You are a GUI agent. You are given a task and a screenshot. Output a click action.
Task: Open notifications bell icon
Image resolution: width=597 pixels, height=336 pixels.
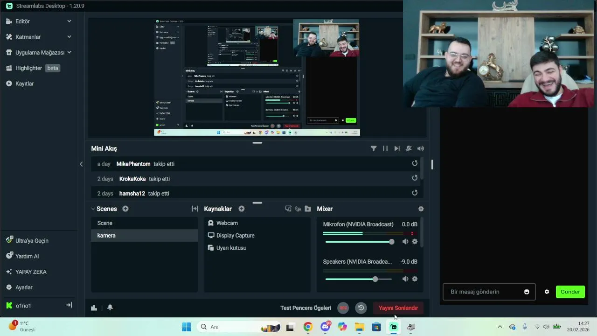pos(110,308)
